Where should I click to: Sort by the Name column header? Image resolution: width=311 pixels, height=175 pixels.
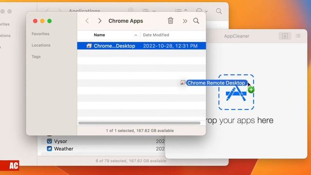point(99,35)
